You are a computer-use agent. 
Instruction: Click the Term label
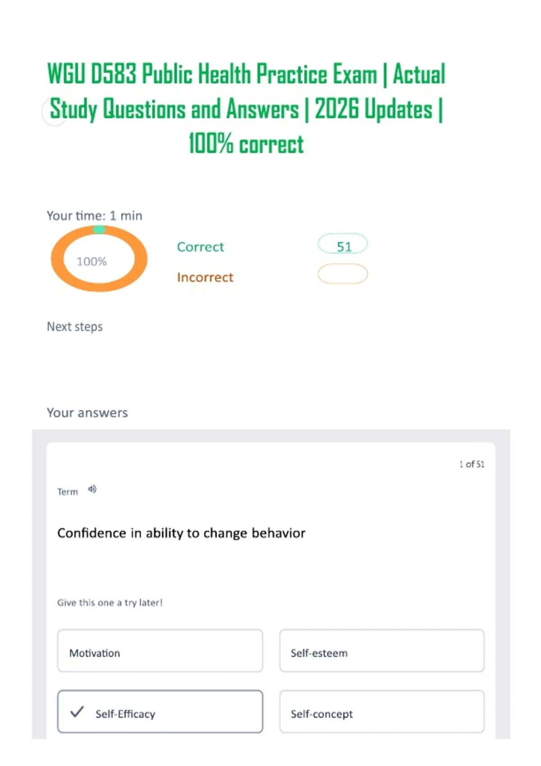point(68,492)
